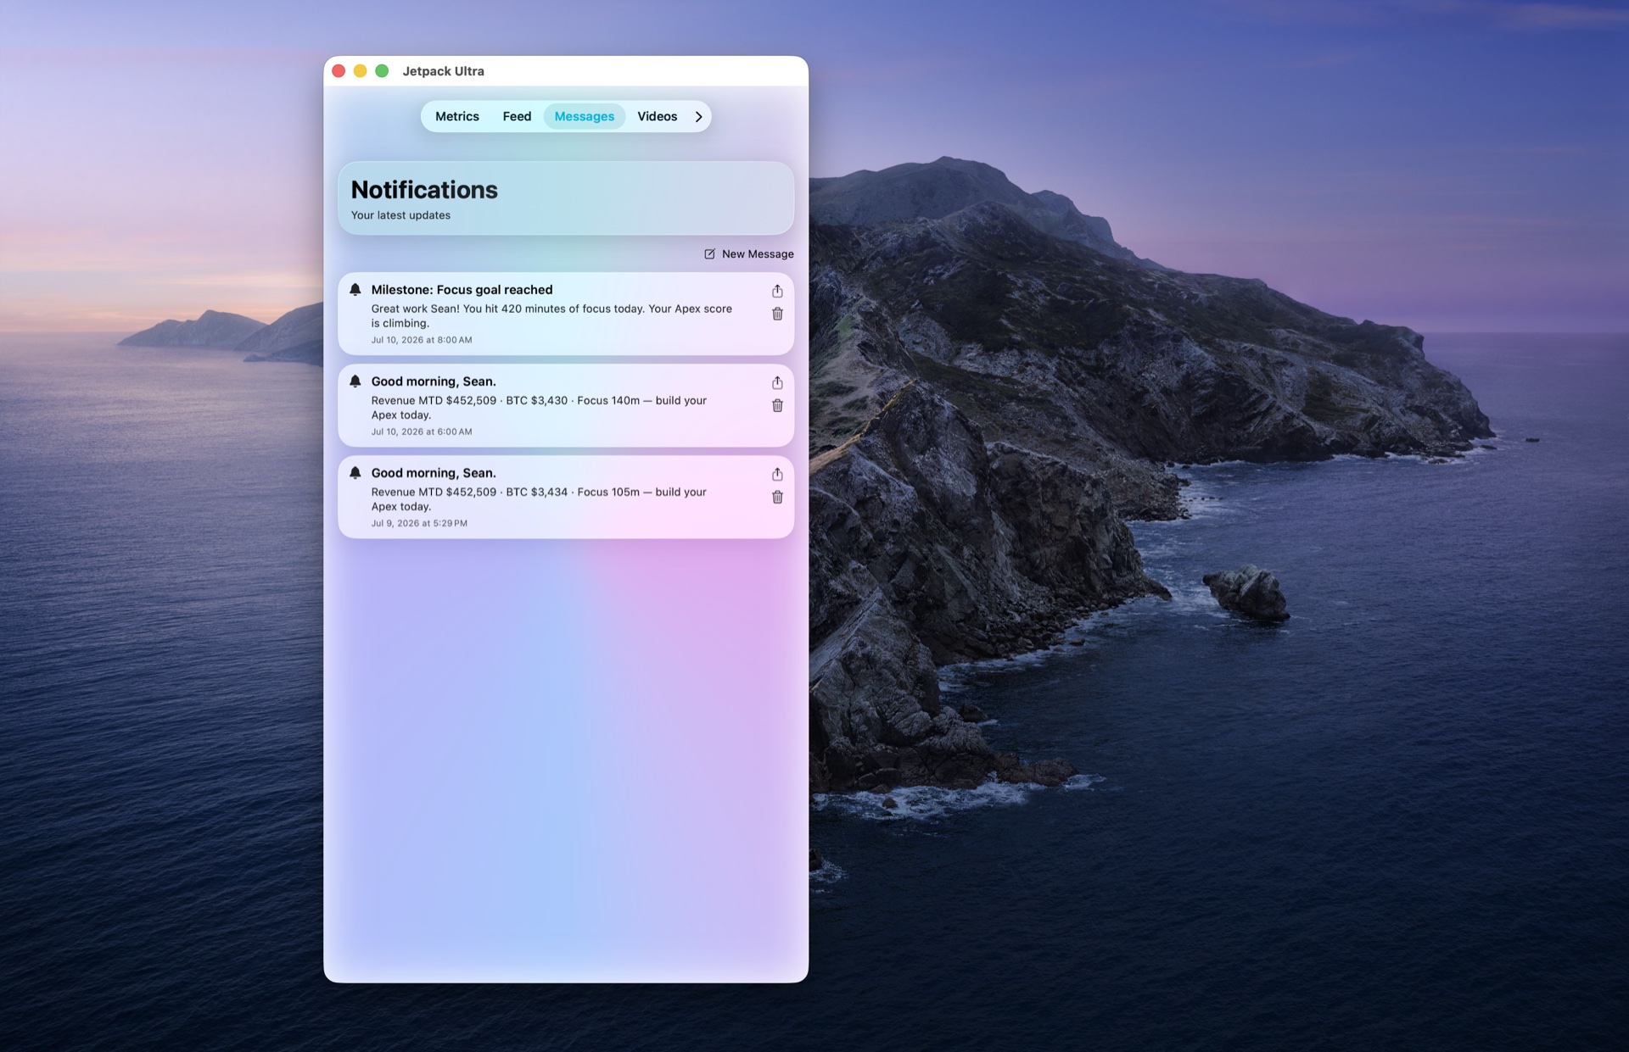
Task: Delete the Milestone: Focus goal reached notification
Action: (777, 314)
